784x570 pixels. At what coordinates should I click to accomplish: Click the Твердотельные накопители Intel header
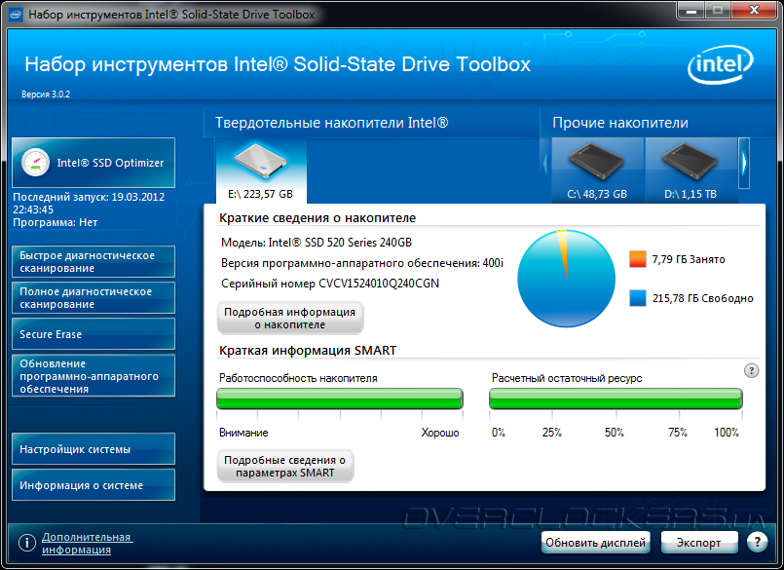tap(332, 123)
